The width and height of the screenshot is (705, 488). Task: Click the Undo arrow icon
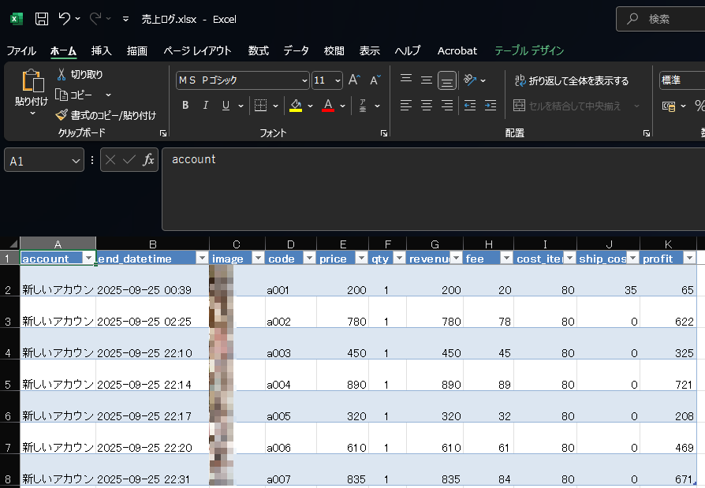tap(65, 19)
